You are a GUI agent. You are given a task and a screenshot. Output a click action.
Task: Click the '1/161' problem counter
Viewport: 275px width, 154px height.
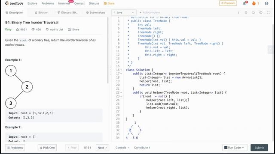tap(87, 148)
